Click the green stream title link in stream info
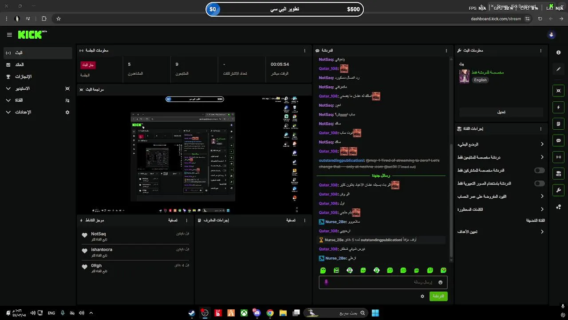Viewport: 568px width, 320px height. (488, 72)
